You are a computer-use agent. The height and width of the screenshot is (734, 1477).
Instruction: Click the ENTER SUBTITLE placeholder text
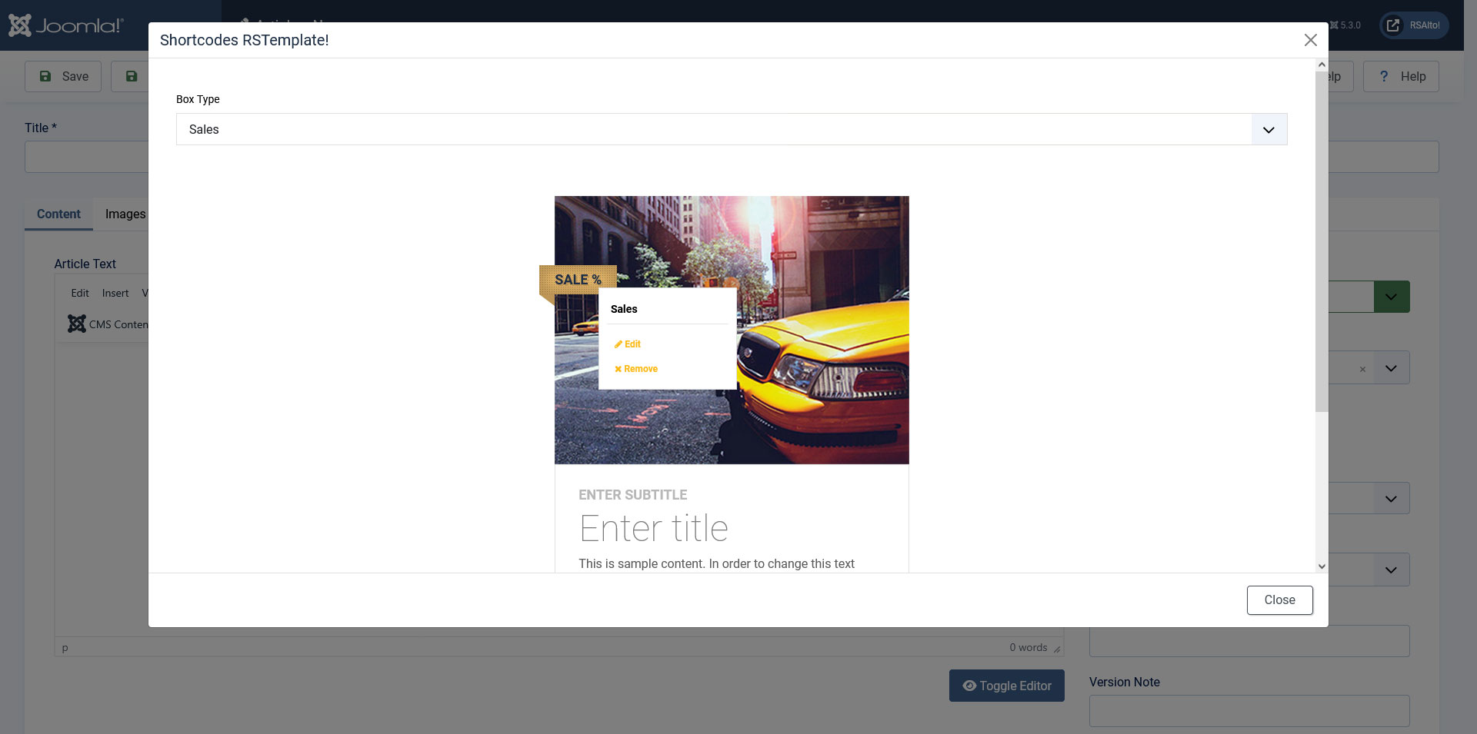pyautogui.click(x=632, y=495)
